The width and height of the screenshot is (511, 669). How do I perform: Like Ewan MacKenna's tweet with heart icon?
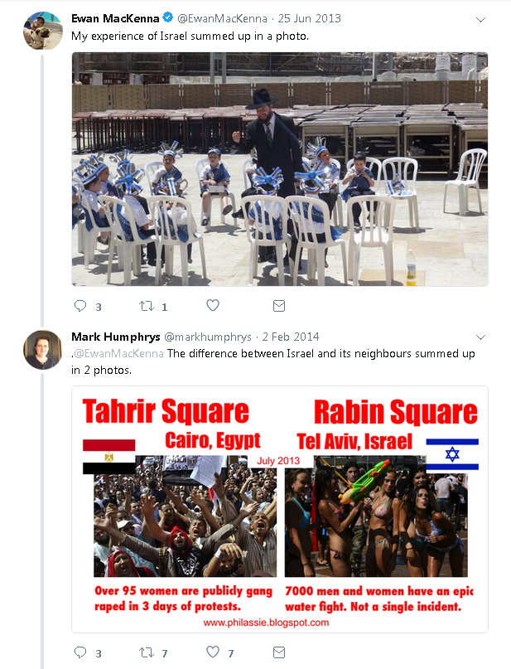213,306
